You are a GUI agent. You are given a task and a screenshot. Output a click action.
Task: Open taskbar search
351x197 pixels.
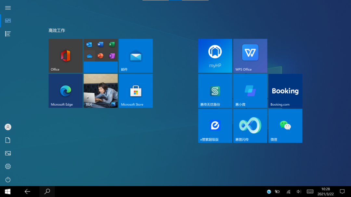click(47, 191)
